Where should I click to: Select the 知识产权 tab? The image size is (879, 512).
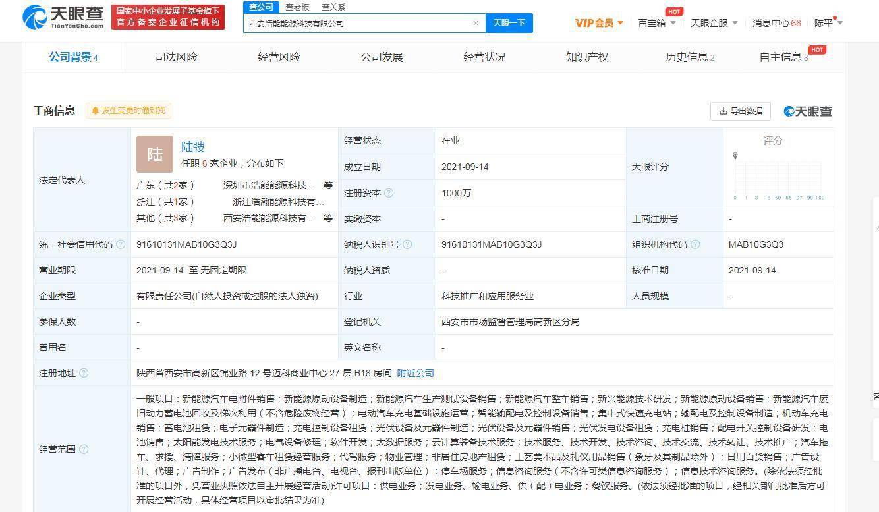pyautogui.click(x=586, y=57)
